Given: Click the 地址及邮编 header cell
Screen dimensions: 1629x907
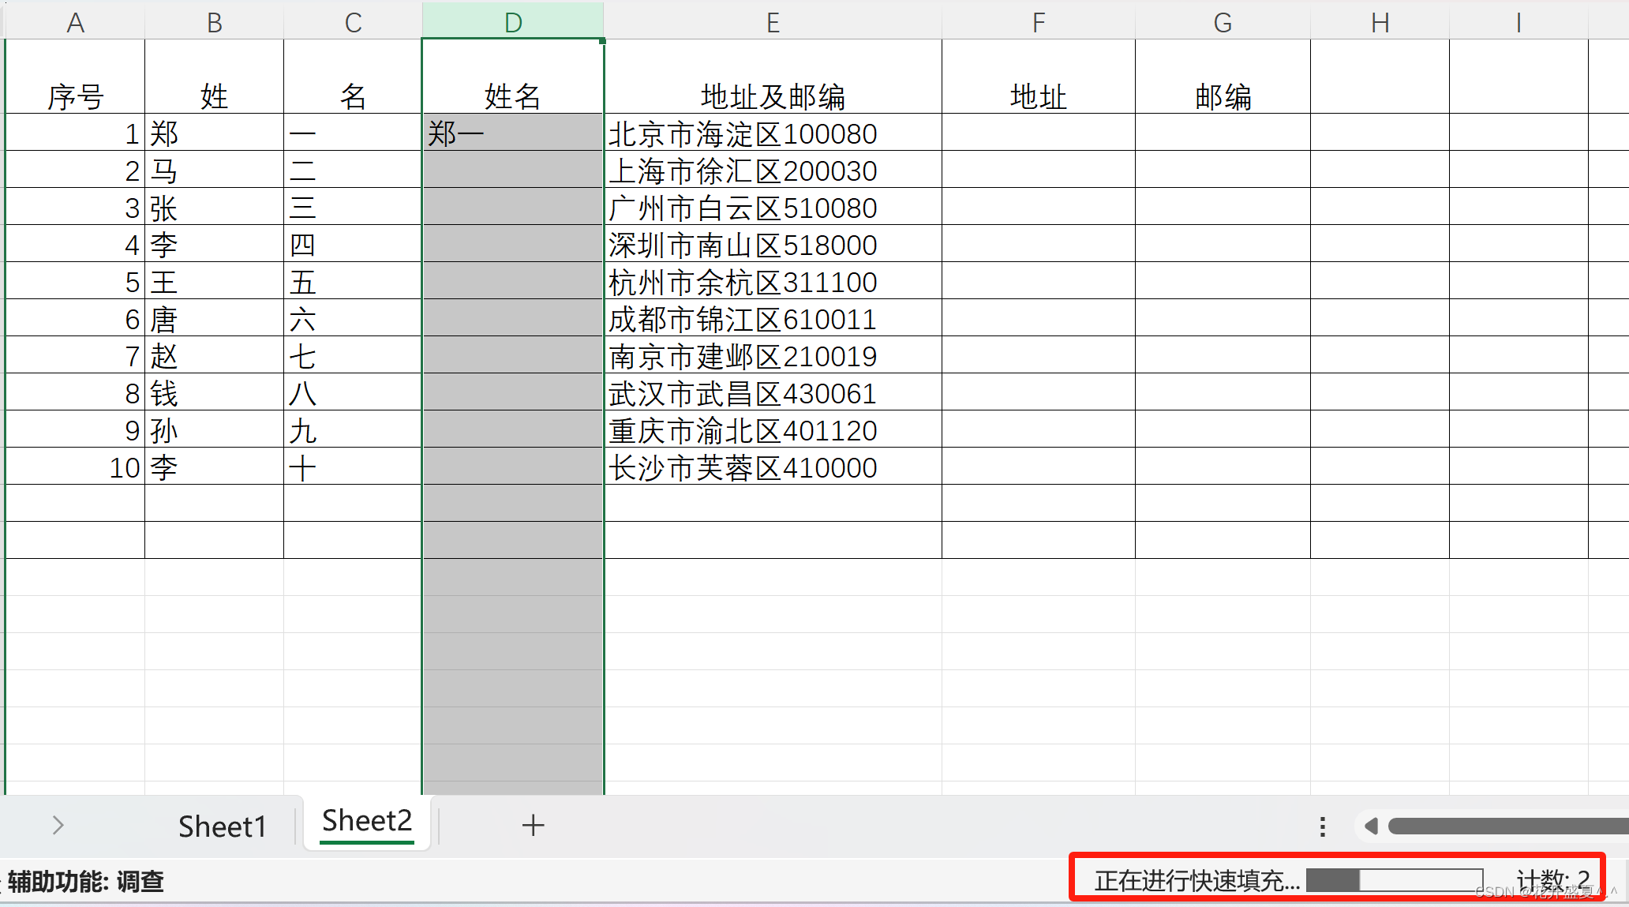Looking at the screenshot, I should 773,96.
